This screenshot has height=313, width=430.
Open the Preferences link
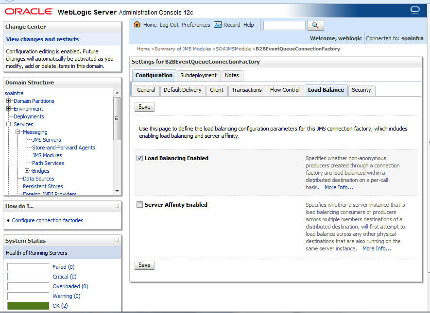[196, 25]
